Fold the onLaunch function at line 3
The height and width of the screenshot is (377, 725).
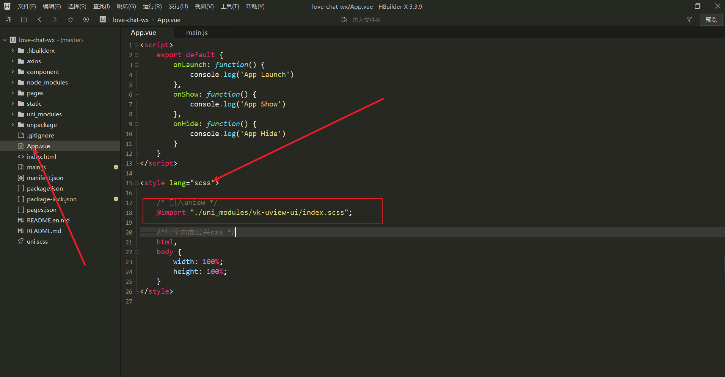tap(137, 65)
